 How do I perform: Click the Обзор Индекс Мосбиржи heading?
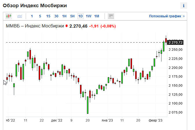point(35,6)
